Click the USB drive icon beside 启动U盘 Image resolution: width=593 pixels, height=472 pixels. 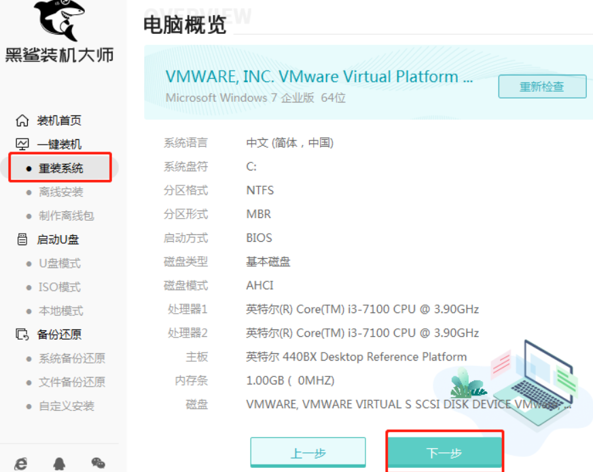tap(22, 240)
